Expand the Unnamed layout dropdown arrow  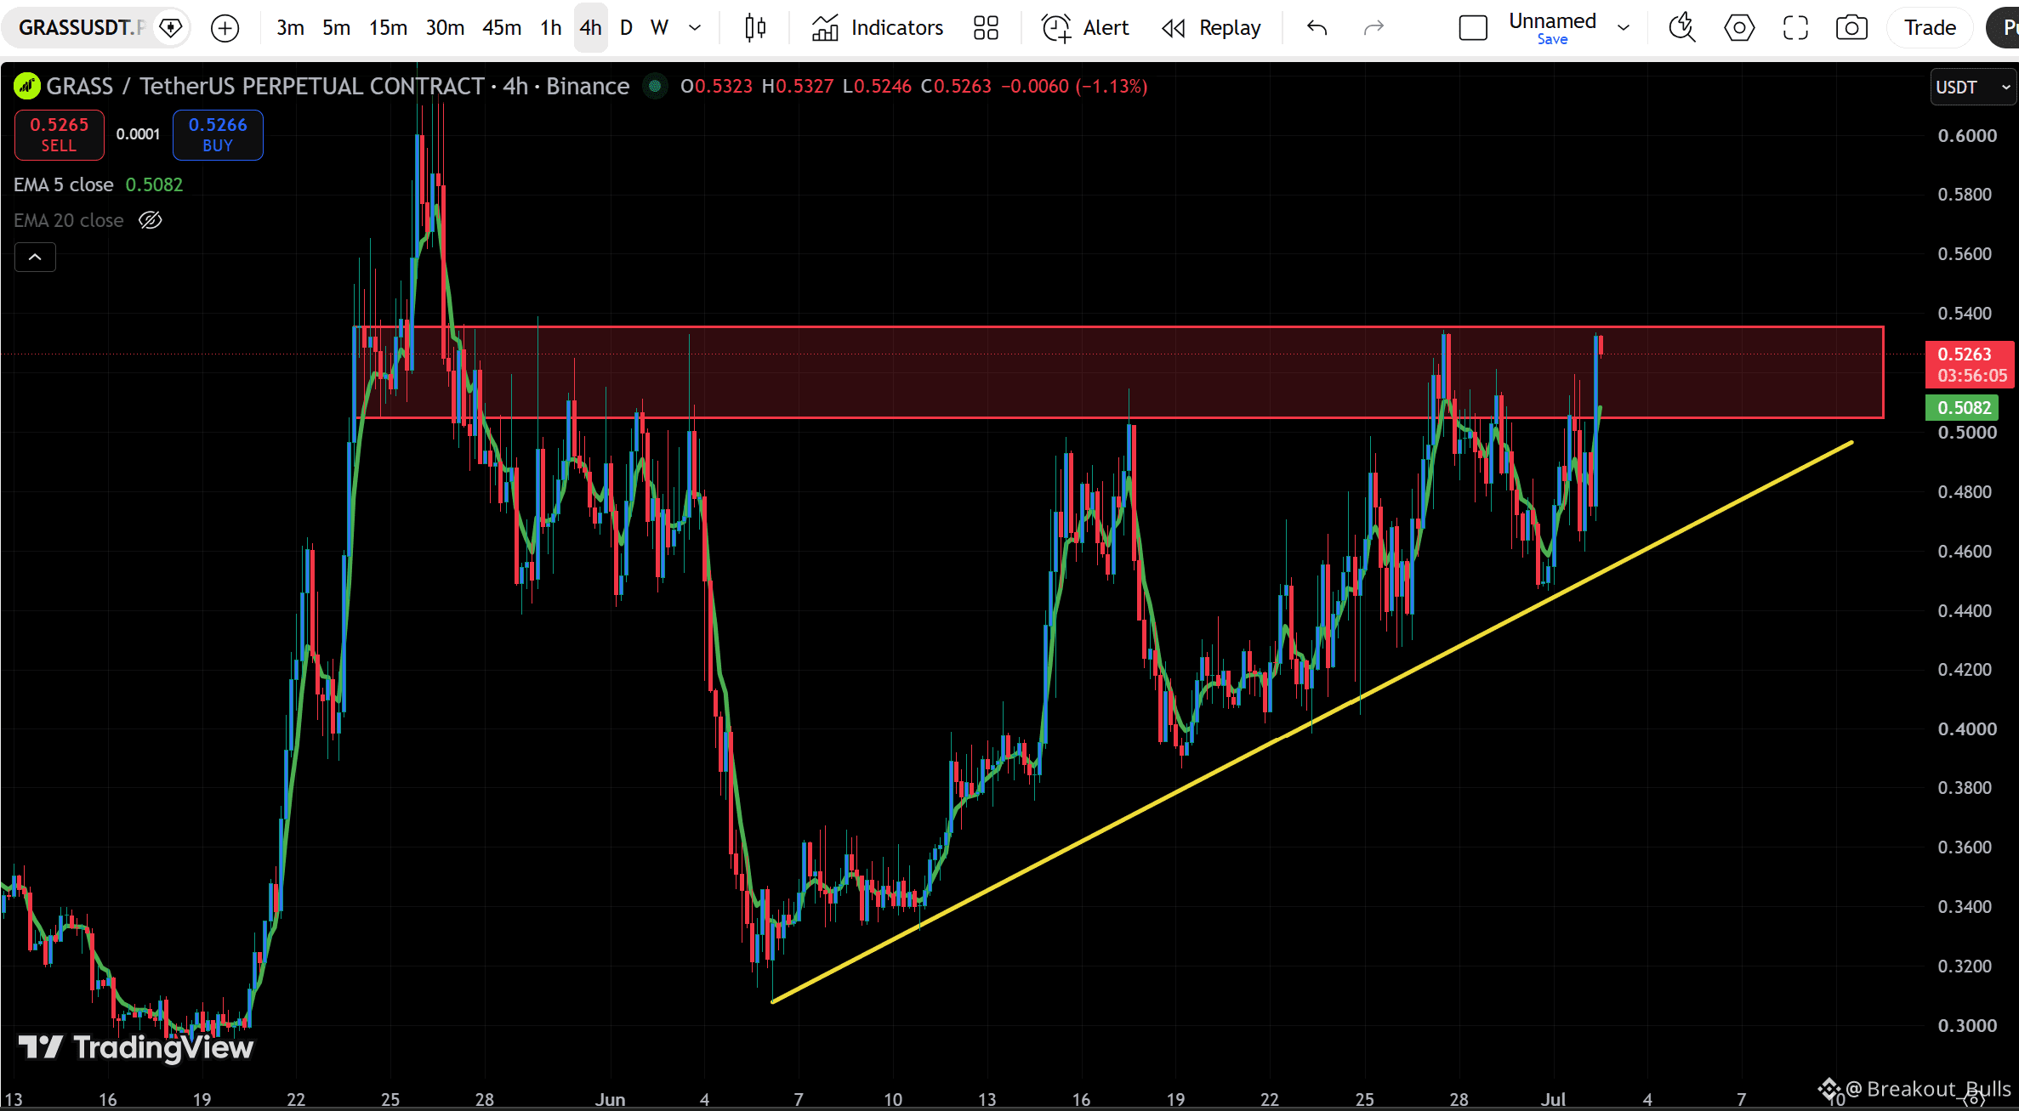1624,28
